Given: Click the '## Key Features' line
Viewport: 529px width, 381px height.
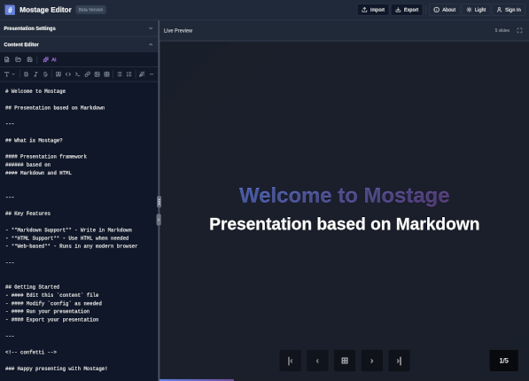Looking at the screenshot, I should (27, 214).
